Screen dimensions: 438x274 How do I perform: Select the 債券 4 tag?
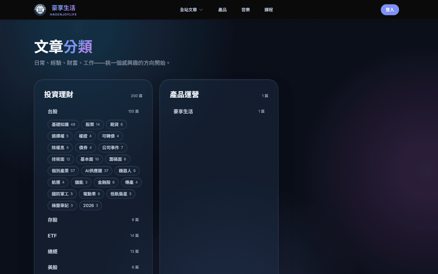85,148
